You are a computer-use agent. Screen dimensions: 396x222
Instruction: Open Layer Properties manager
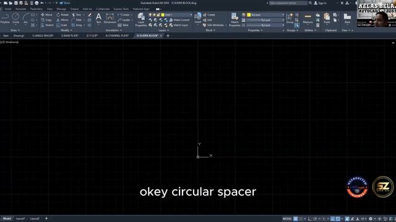point(141,20)
